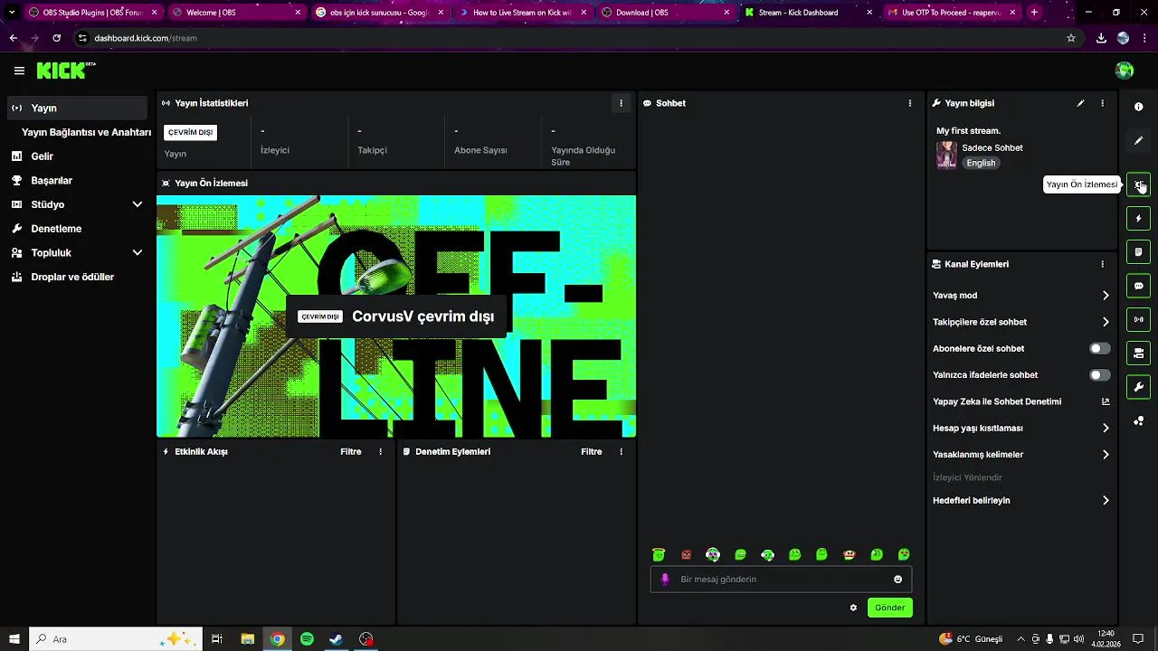Open chat settings gear beside Gönder
Screen dimensions: 1158x651
[x=853, y=608]
